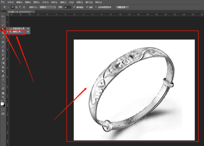Click the tolerance input field
Viewport: 204px width, 146px height.
coord(68,7)
